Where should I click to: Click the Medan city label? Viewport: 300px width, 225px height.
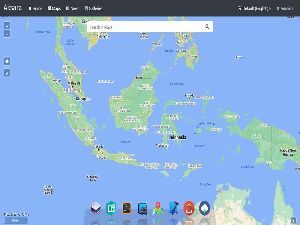coord(57,81)
